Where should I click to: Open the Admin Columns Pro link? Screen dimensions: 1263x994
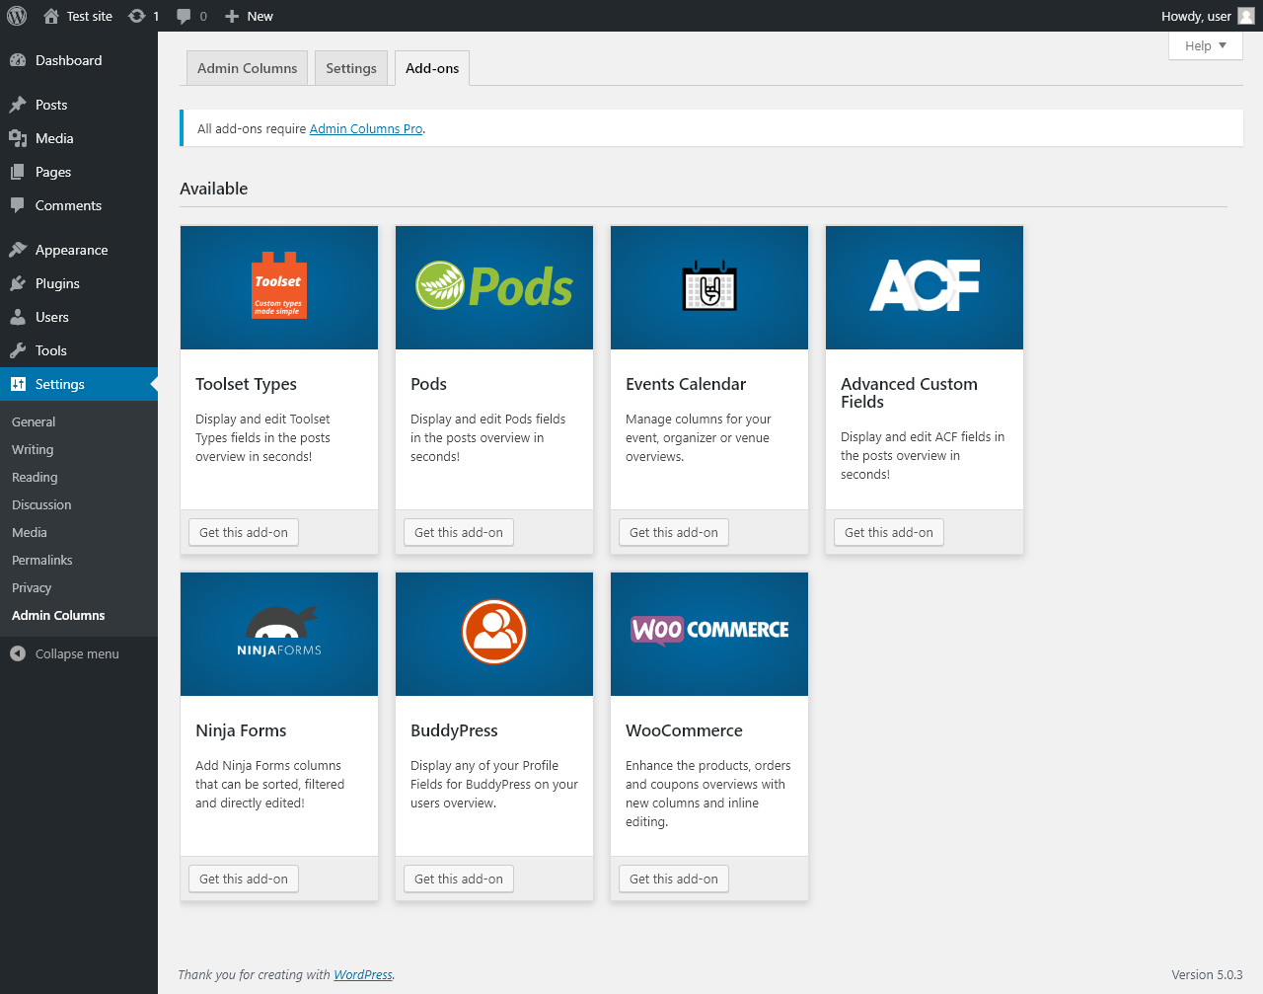pos(366,128)
